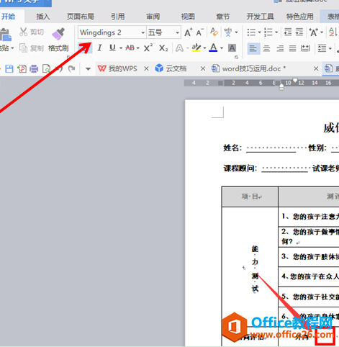
Task: Open the 审阅 (Review) ribbon tab
Action: click(153, 17)
